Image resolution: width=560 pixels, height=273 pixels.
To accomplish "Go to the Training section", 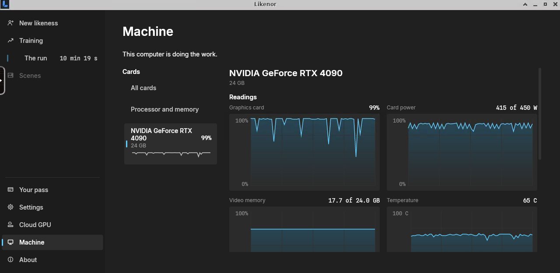I will click(52, 41).
